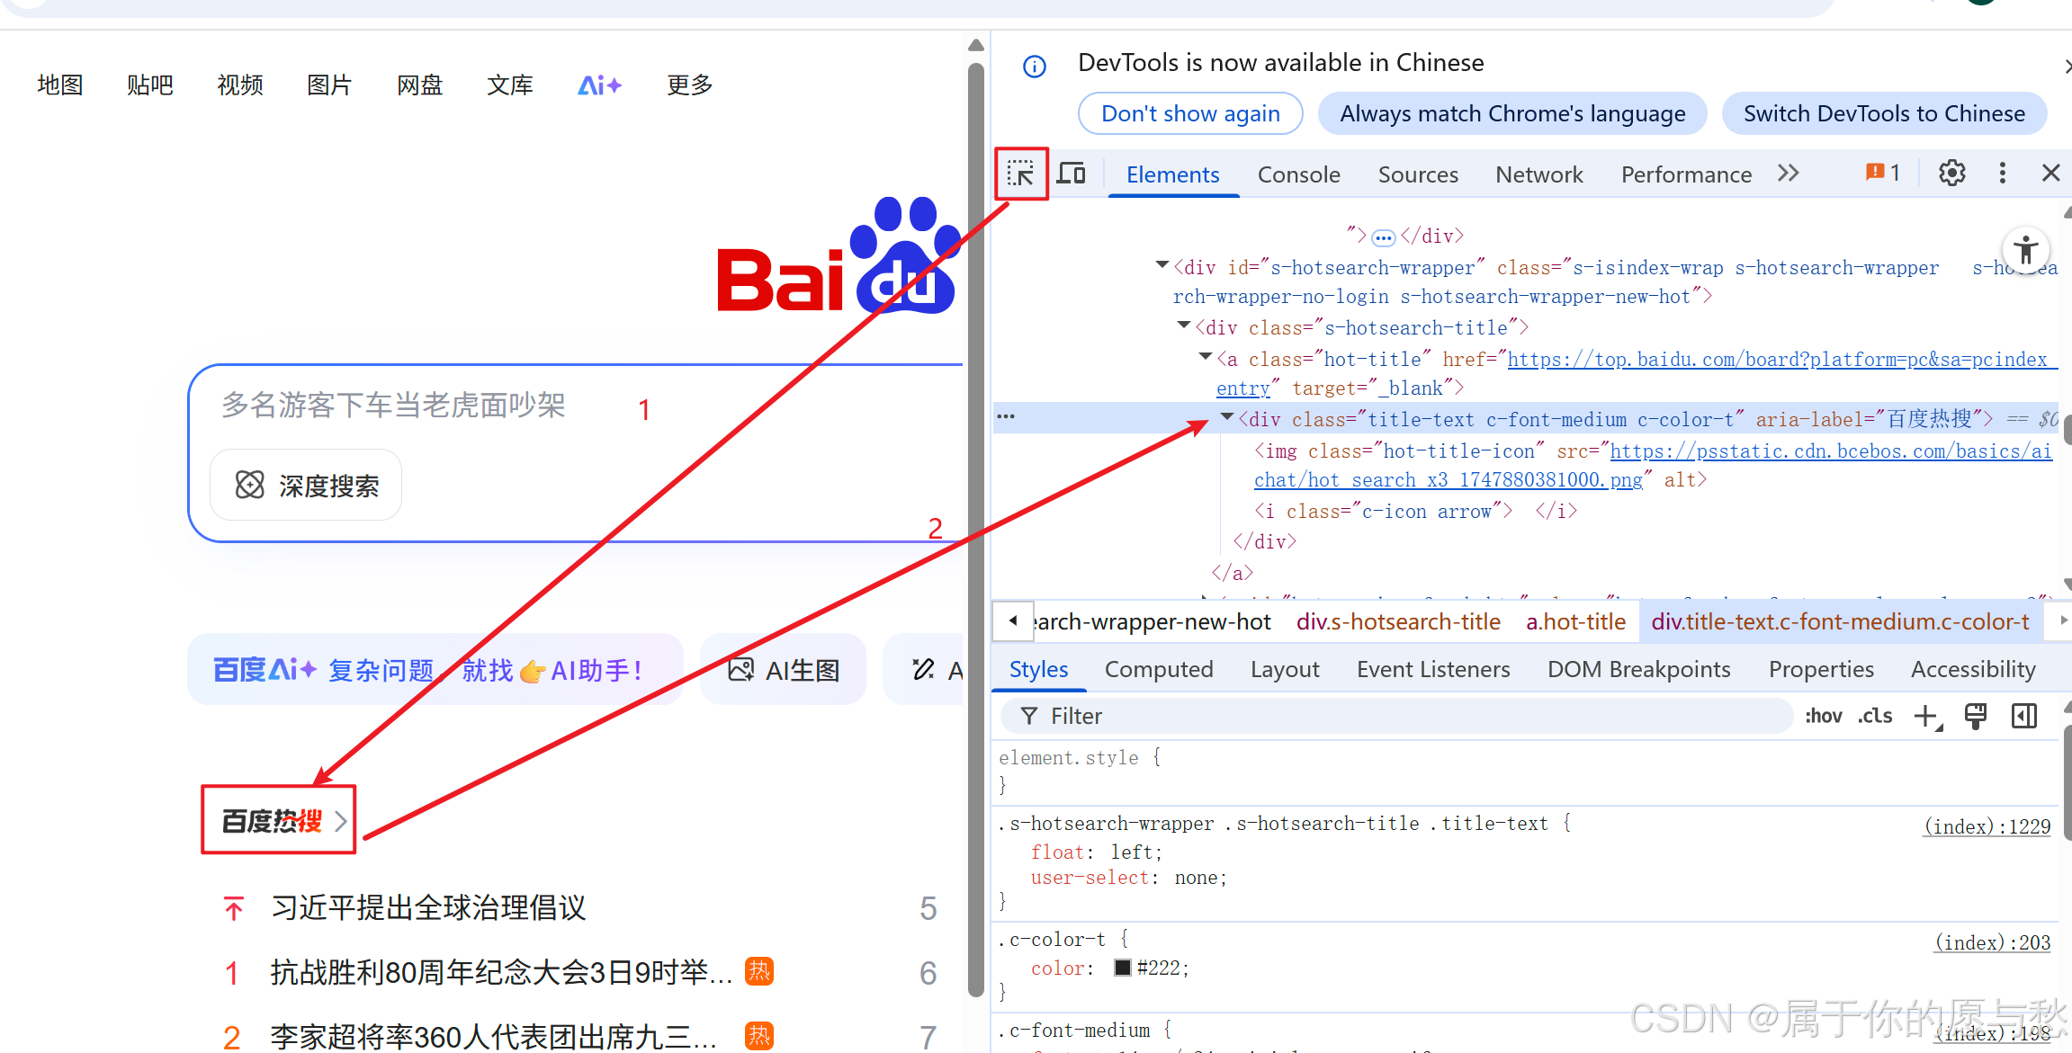Expand the collapsed ellipsis div content

point(1384,237)
